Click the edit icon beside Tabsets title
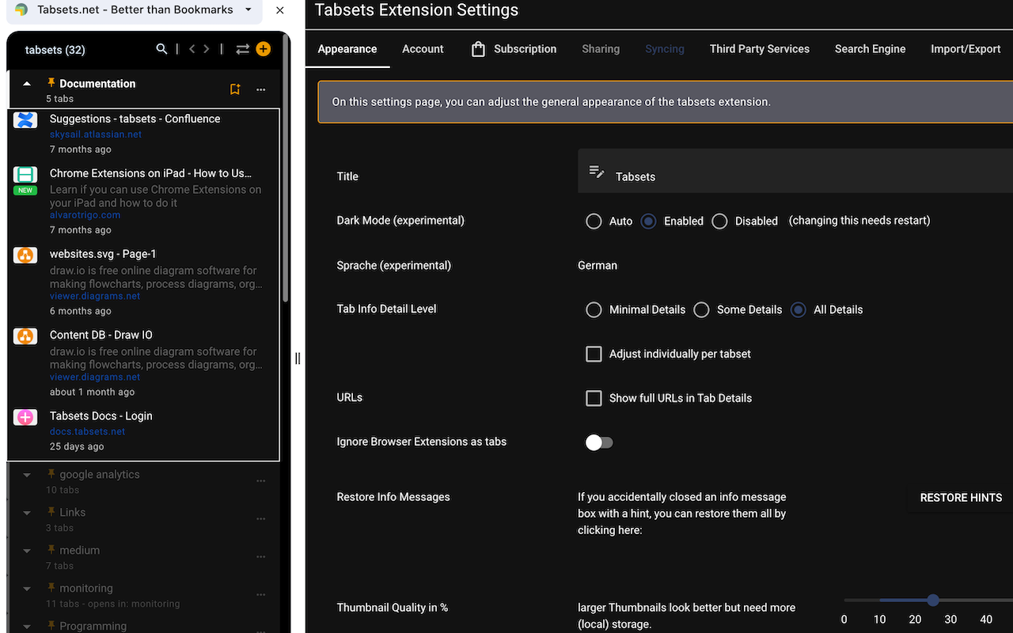 [597, 172]
